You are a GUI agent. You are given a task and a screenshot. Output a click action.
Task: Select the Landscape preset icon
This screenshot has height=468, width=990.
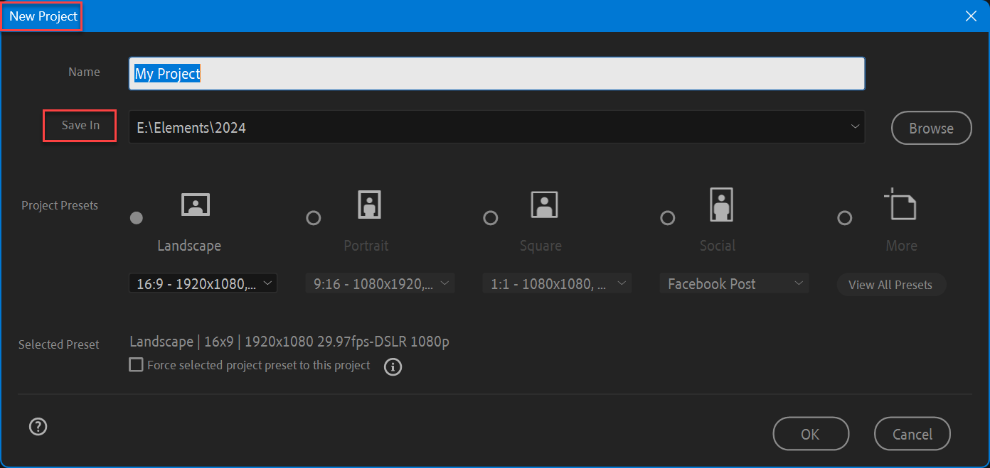(x=195, y=205)
